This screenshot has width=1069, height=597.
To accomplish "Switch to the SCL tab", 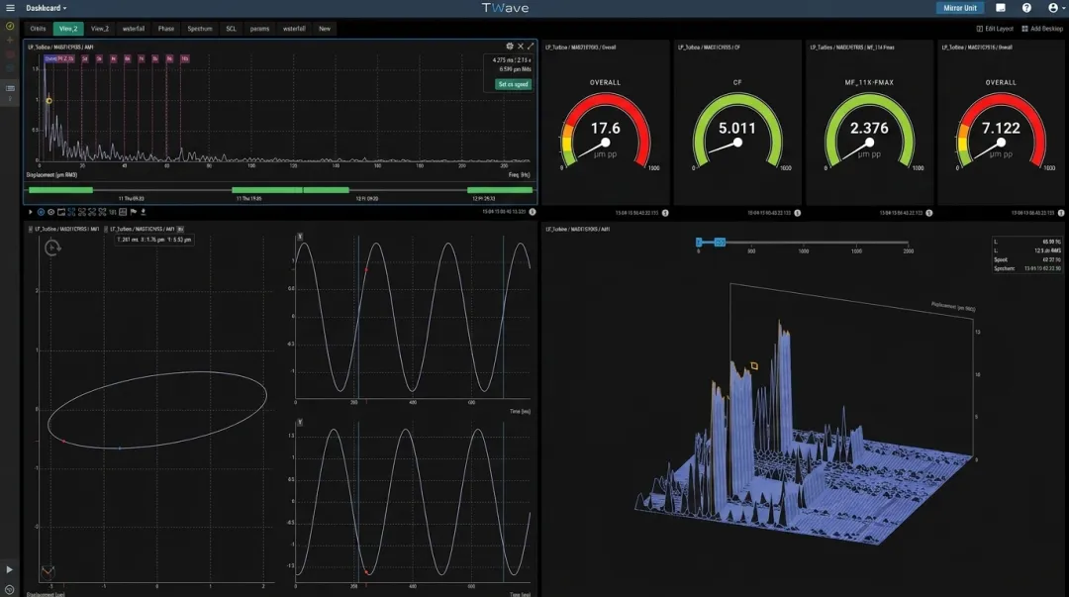I will tap(231, 29).
